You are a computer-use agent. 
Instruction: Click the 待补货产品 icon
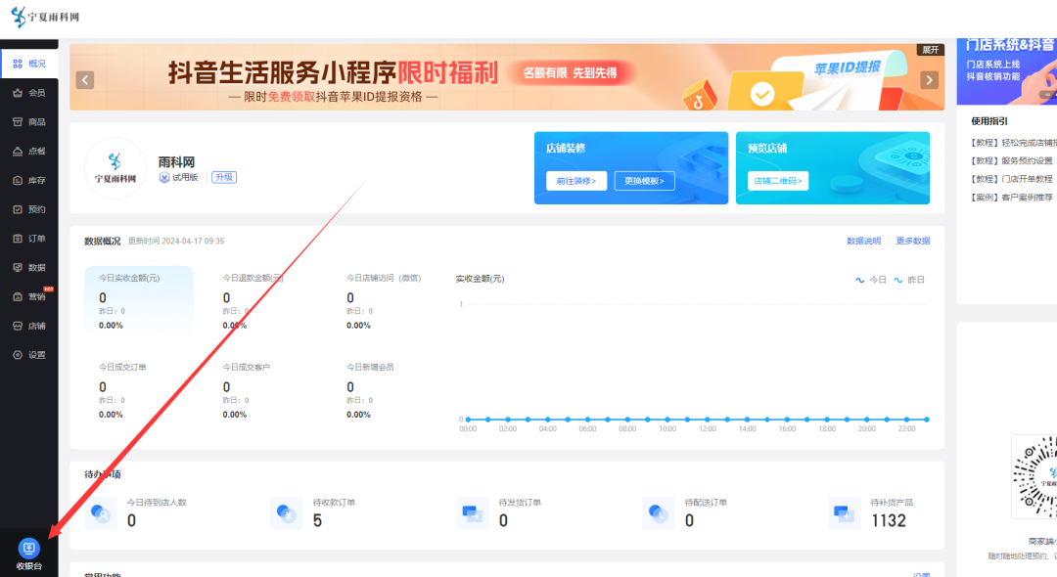tap(844, 513)
